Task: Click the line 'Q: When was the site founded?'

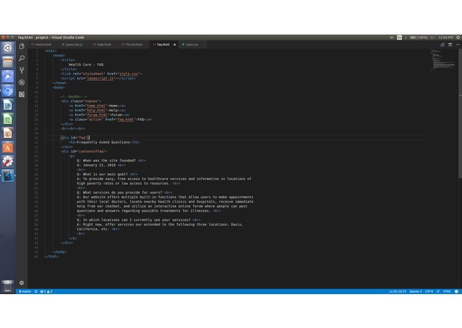Action: [106, 161]
